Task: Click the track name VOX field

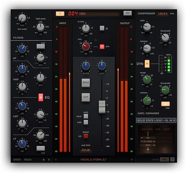Action: click(x=99, y=14)
